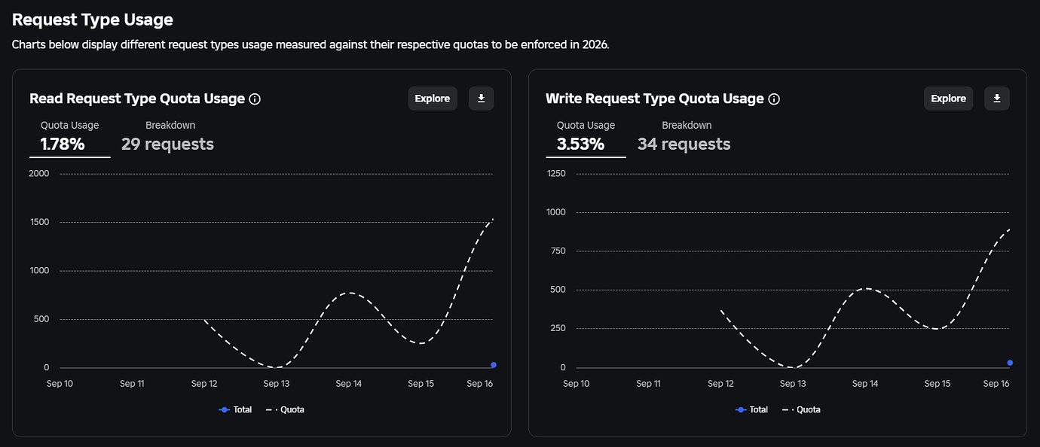Click the Read Request Type Quota Usage title
The image size is (1040, 447).
tap(137, 99)
